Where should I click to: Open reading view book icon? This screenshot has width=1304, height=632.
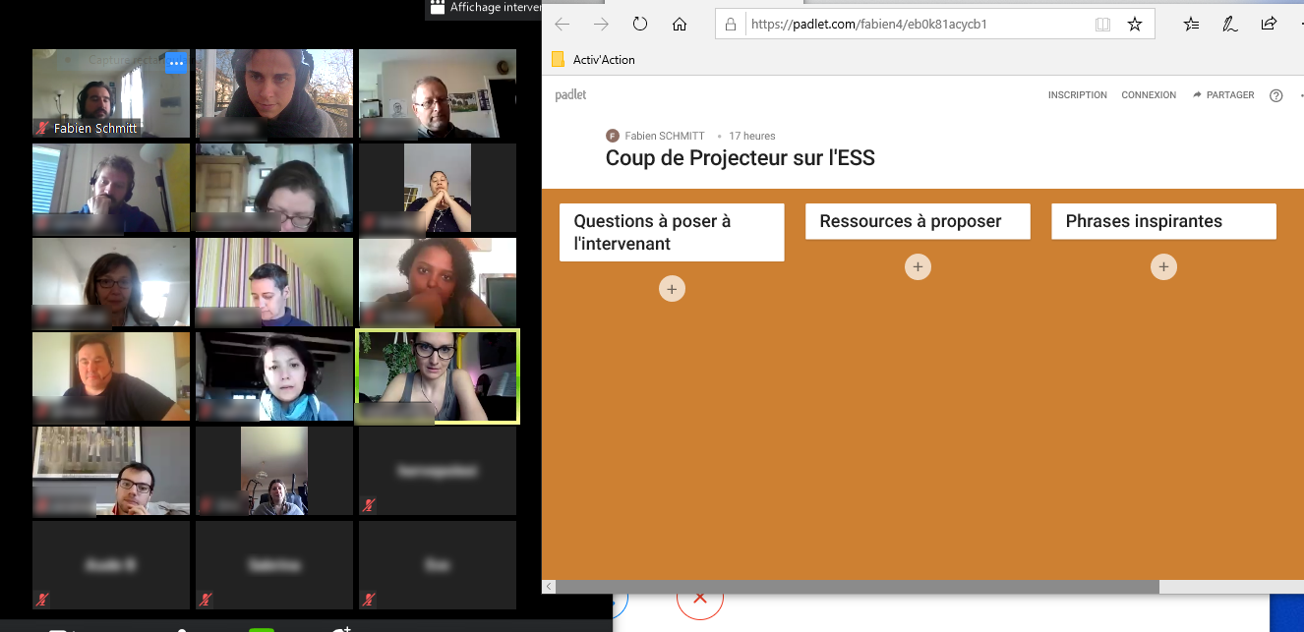pos(1102,25)
